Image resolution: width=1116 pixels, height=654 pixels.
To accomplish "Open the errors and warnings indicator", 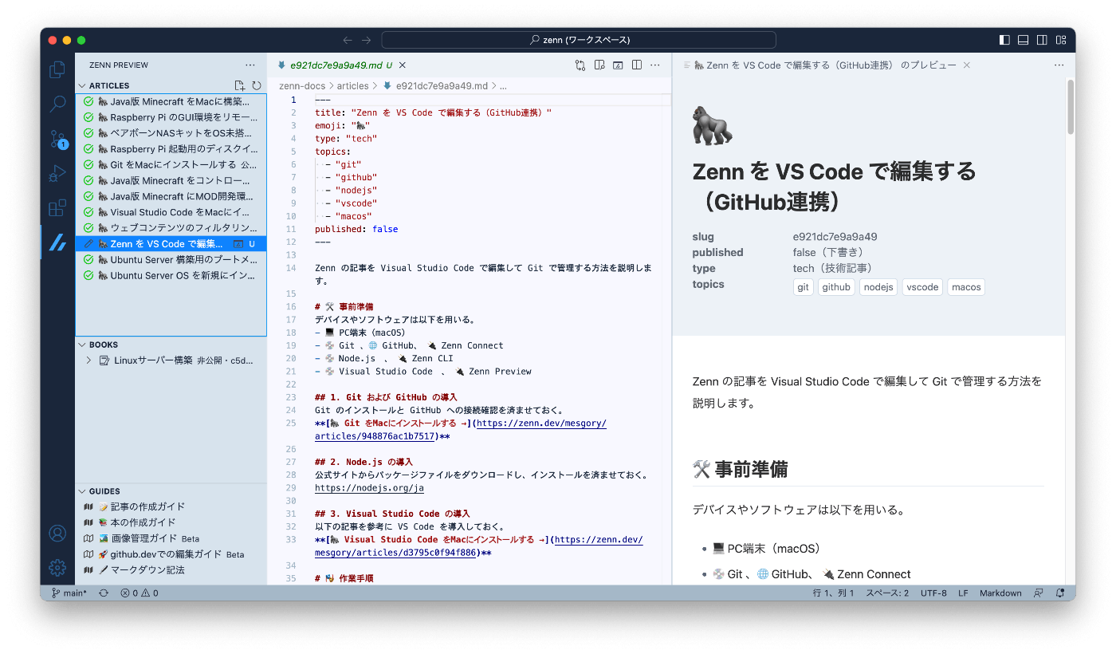I will click(x=139, y=593).
